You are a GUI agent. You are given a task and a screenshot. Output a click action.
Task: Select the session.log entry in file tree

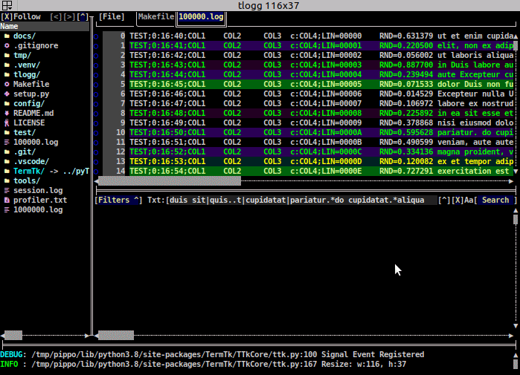[x=38, y=191]
